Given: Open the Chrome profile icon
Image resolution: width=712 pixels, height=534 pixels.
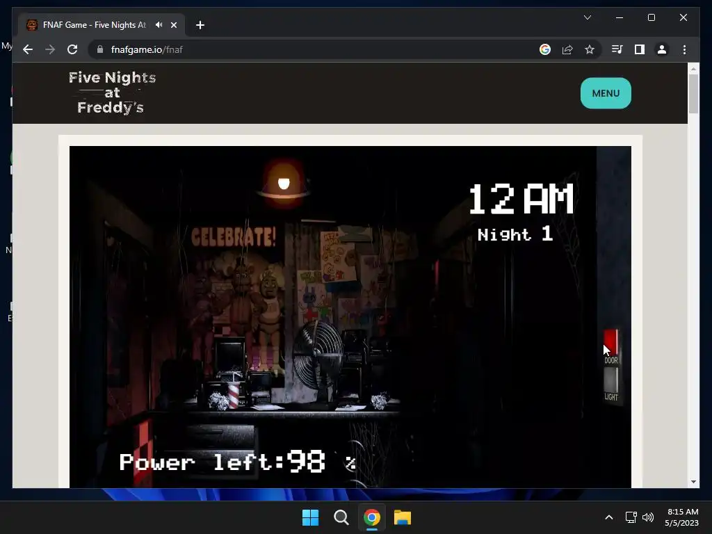Looking at the screenshot, I should point(662,49).
